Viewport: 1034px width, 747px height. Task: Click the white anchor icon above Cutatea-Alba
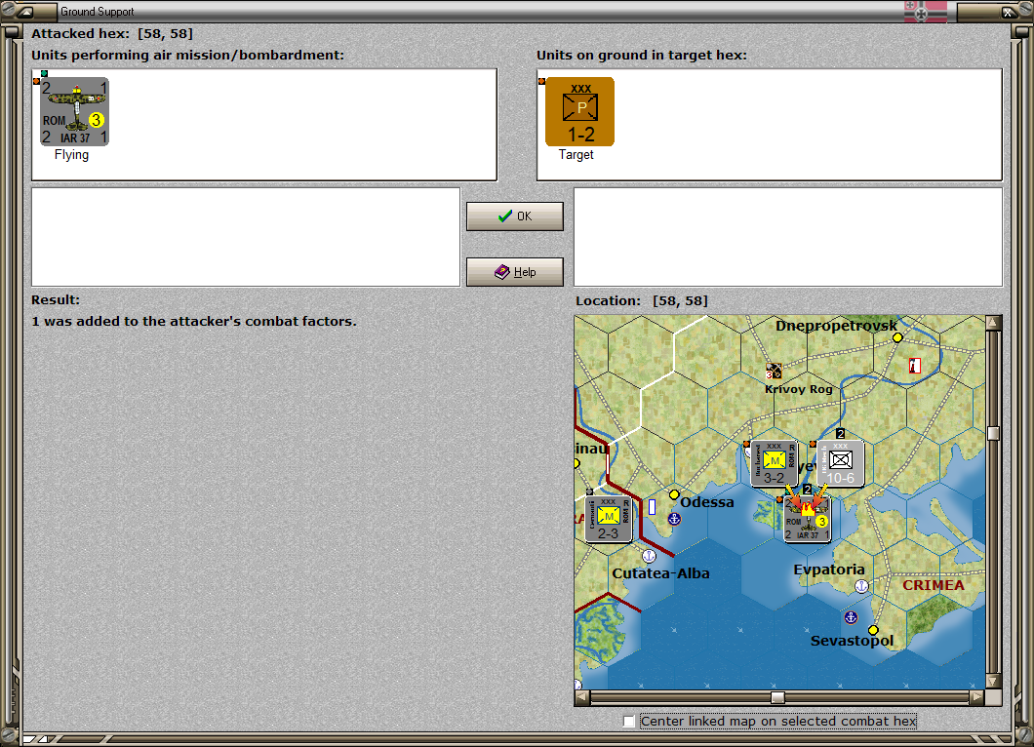(649, 557)
